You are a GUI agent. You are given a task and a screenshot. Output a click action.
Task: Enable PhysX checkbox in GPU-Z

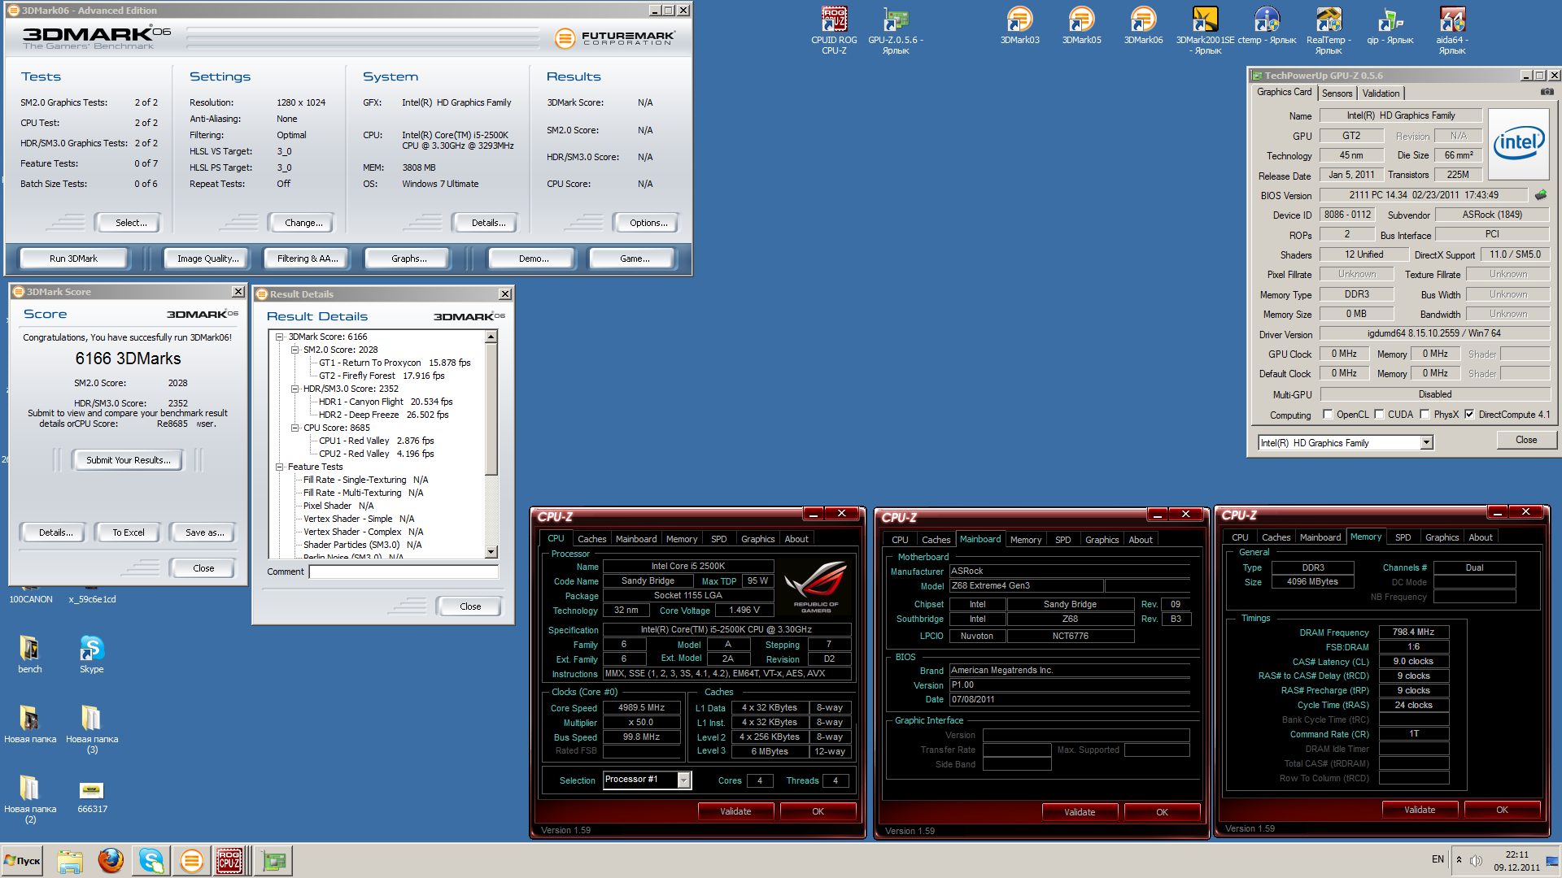1425,415
